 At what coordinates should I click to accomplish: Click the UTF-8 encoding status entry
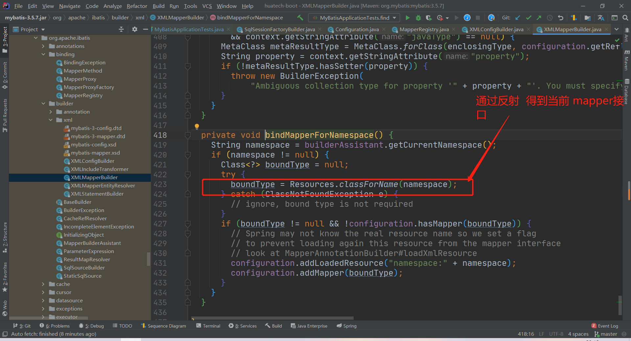(x=556, y=334)
